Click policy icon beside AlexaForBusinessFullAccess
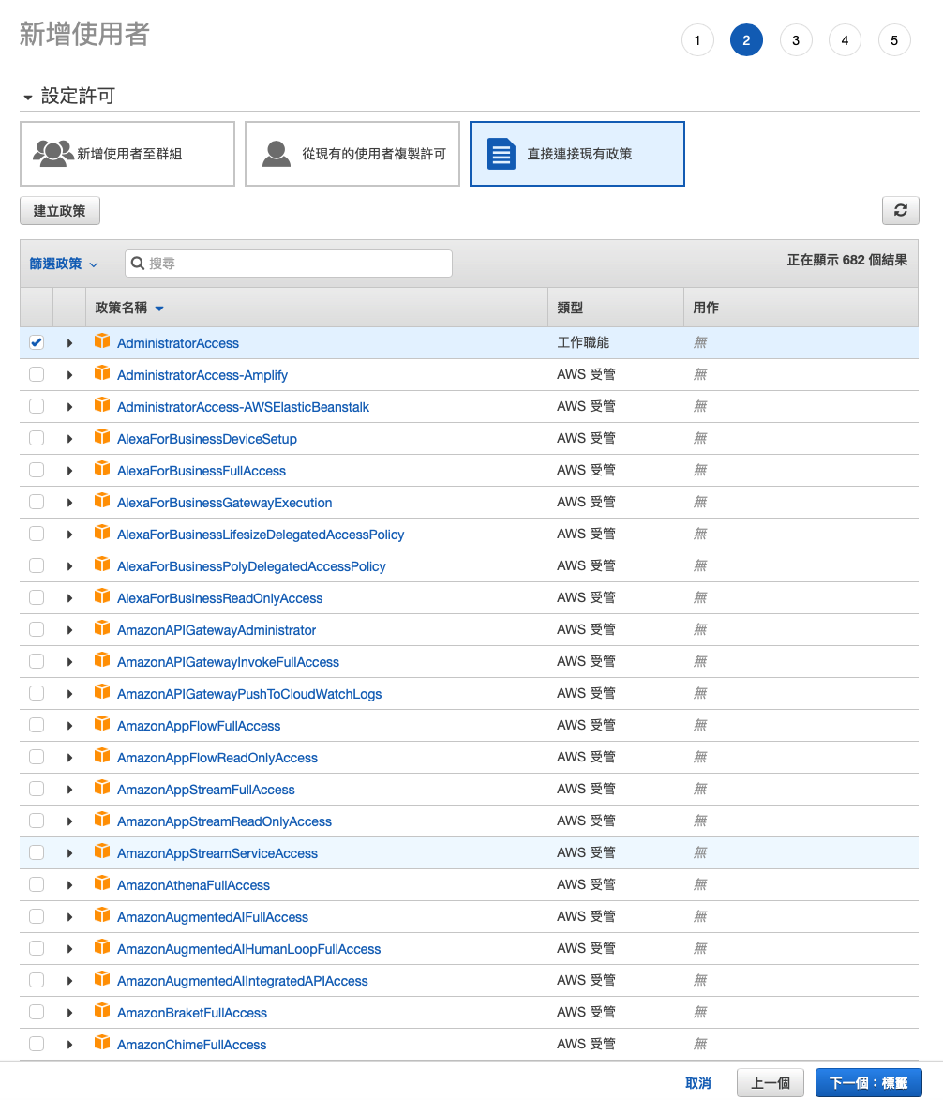This screenshot has height=1100, width=943. point(102,469)
